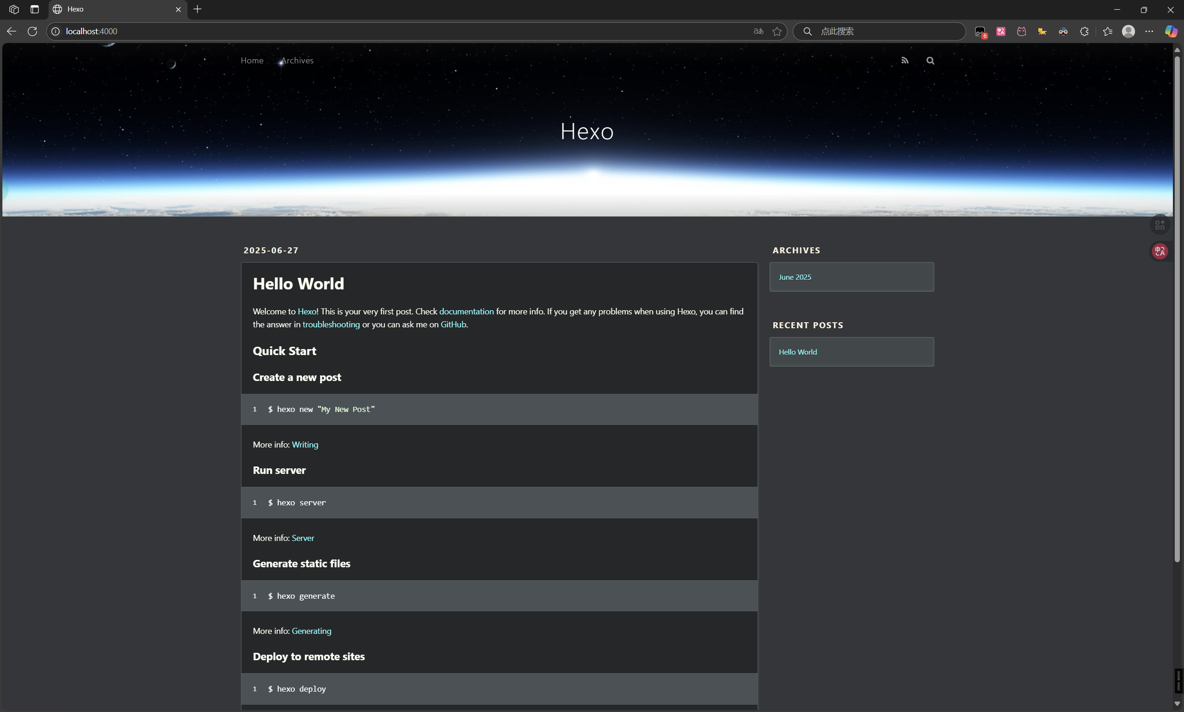Click the Run server heading
This screenshot has height=712, width=1184.
tap(279, 470)
